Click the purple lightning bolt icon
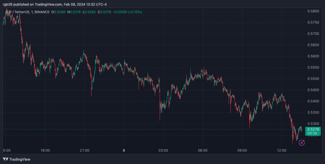 click(302, 143)
